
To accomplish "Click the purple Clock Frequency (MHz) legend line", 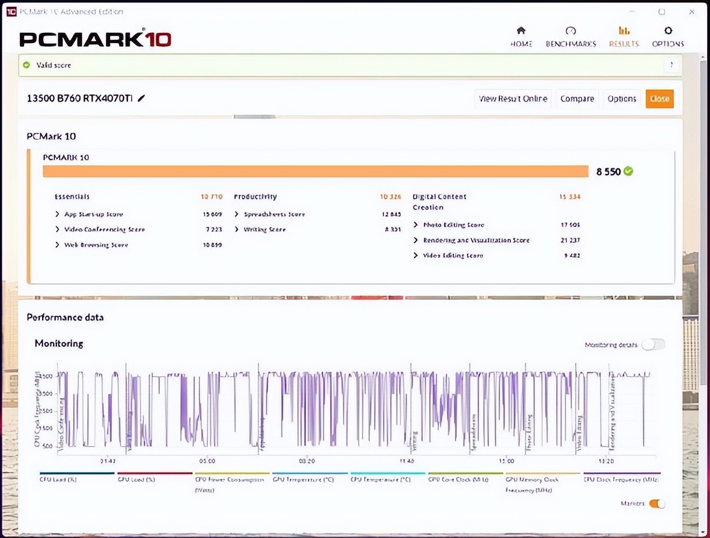I will [621, 473].
